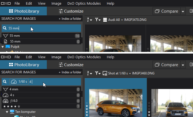193x117 pixels.
Task: Click the '1/60 s' search token
Action: click(x=19, y=82)
